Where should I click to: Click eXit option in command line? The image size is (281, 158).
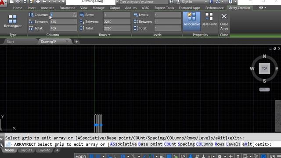[247, 144]
